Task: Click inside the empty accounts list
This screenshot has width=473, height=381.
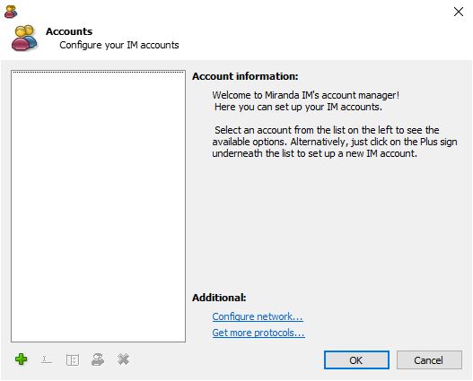Action: tap(99, 206)
